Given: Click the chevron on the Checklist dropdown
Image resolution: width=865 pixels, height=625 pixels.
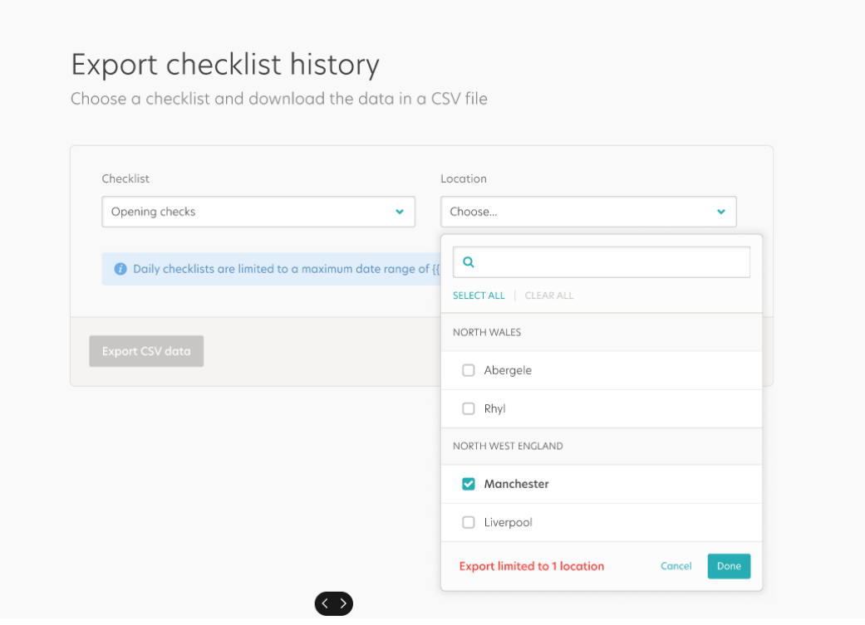Looking at the screenshot, I should (x=399, y=212).
